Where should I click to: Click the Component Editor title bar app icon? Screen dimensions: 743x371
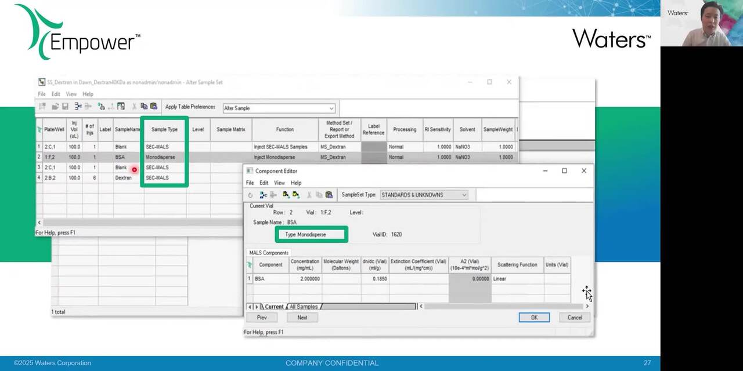coord(250,171)
